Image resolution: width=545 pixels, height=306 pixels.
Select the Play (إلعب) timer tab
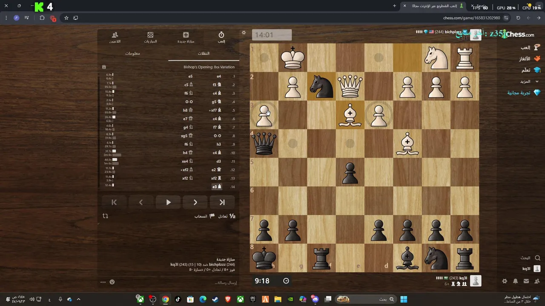(x=221, y=37)
